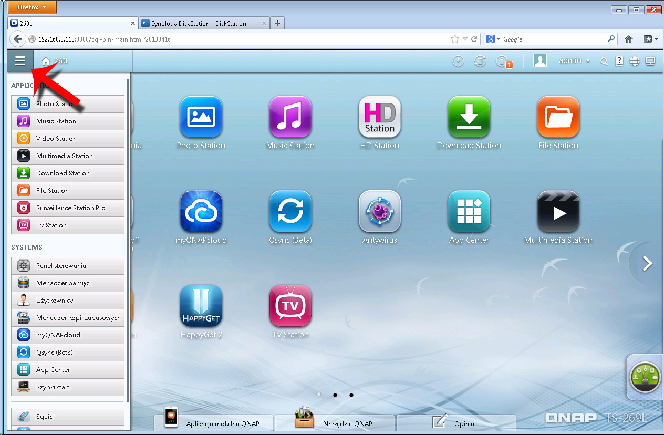Open Surveillance Station Pro from sidebar
This screenshot has height=435, width=664.
pyautogui.click(x=68, y=208)
